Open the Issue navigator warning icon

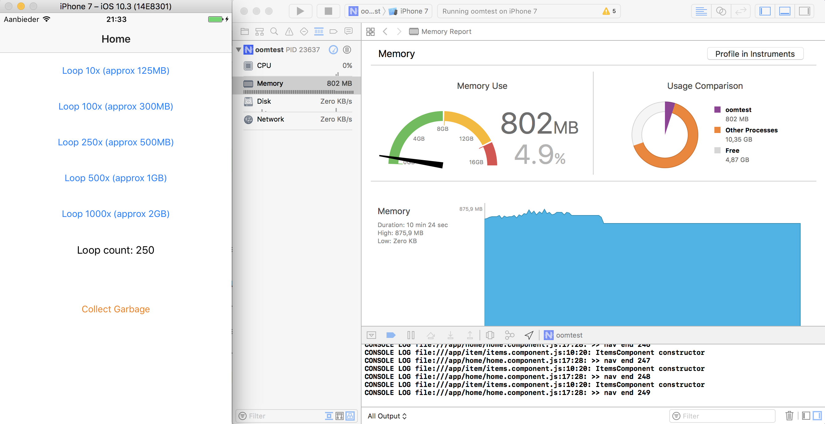(x=289, y=31)
